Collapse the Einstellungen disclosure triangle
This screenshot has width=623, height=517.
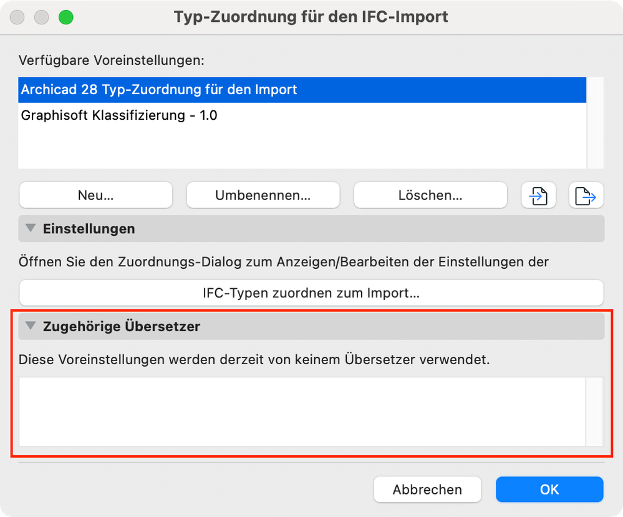29,229
